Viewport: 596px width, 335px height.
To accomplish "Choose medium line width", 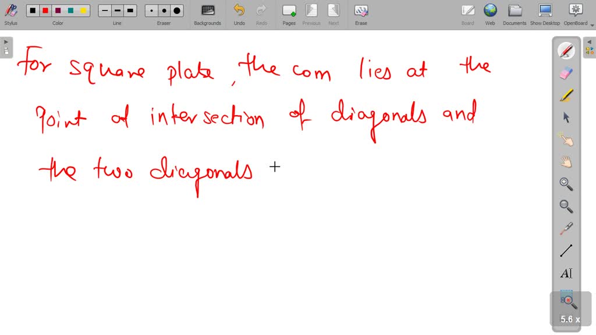I will (x=118, y=10).
